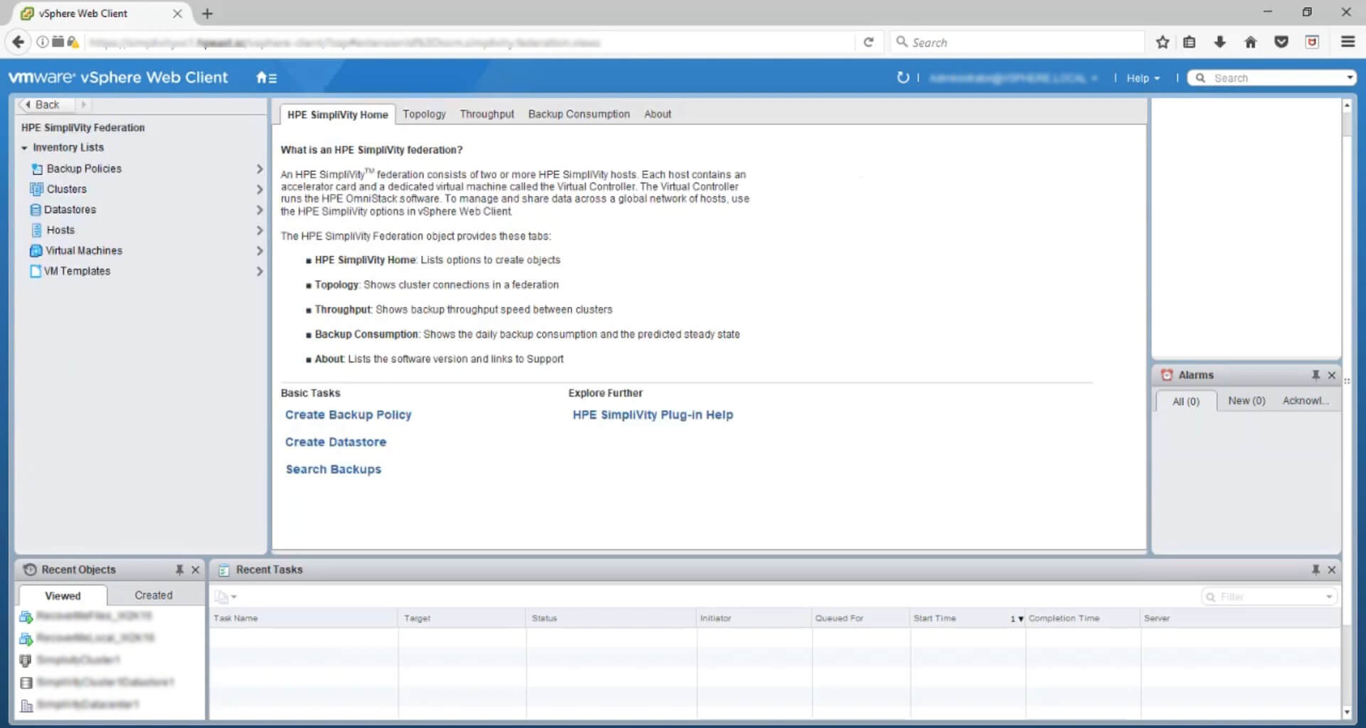Image resolution: width=1366 pixels, height=728 pixels.
Task: Close the Recent Tasks panel
Action: coord(1332,569)
